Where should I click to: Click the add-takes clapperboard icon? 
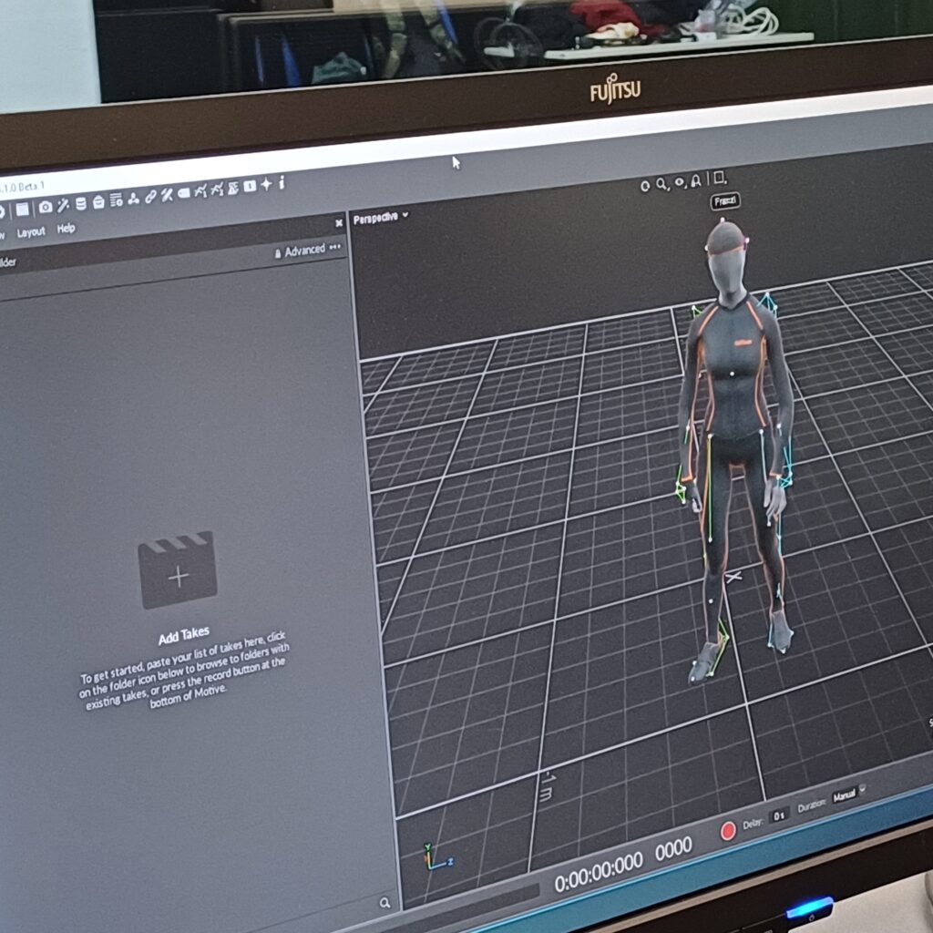[178, 569]
